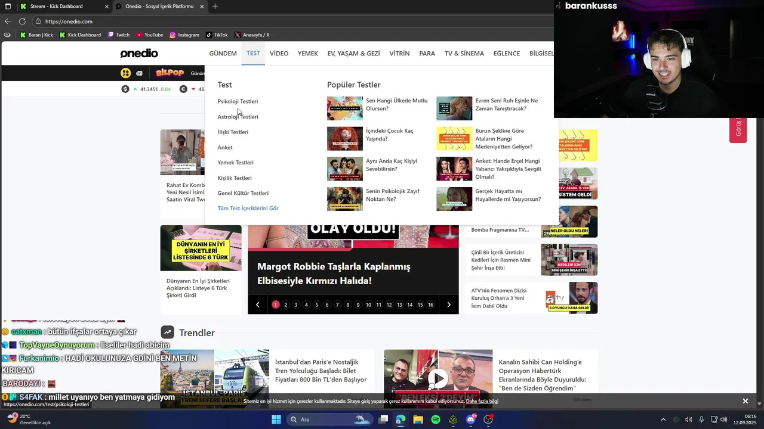Click the Onedio logo

tap(139, 54)
